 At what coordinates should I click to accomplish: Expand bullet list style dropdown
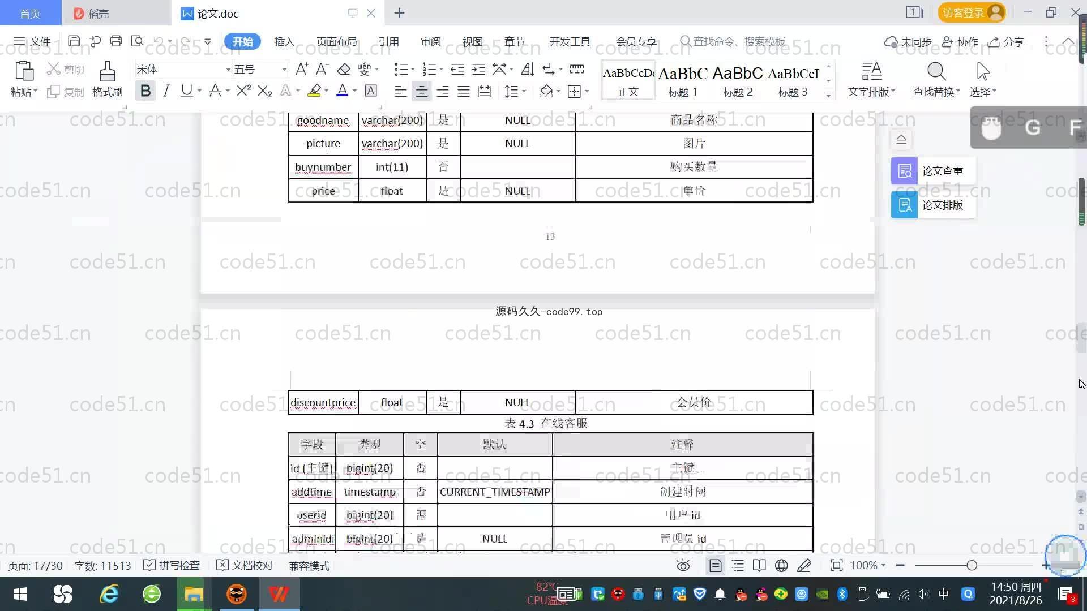[x=413, y=70]
